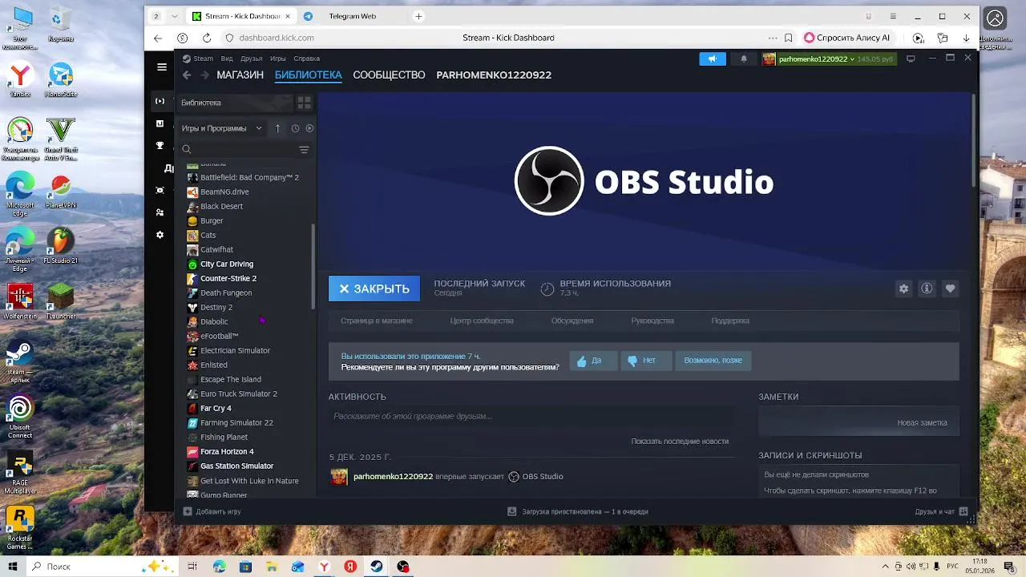
Task: Click the ЗАКРЫТЬ button for OBS Studio
Action: click(x=374, y=288)
